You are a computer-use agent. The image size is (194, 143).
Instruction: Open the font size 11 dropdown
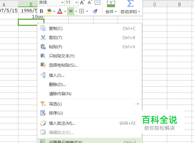(76, 2)
